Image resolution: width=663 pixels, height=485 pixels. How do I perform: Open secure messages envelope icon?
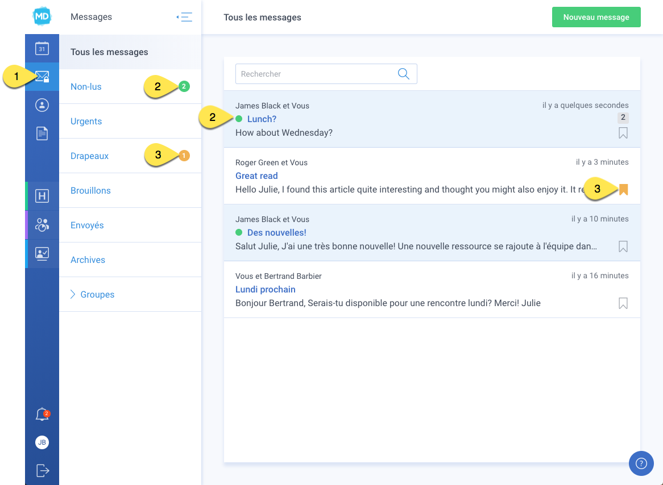[x=42, y=77]
